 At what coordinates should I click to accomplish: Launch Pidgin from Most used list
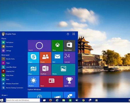(6, 63)
